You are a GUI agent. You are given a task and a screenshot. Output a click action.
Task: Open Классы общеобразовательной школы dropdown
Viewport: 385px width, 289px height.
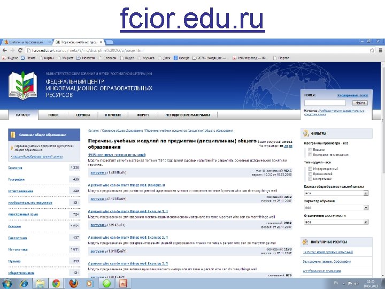[x=336, y=193]
